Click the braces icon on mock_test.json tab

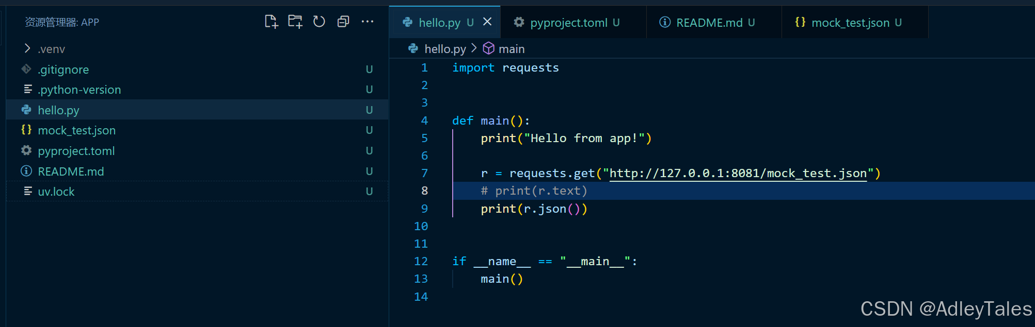click(x=800, y=22)
